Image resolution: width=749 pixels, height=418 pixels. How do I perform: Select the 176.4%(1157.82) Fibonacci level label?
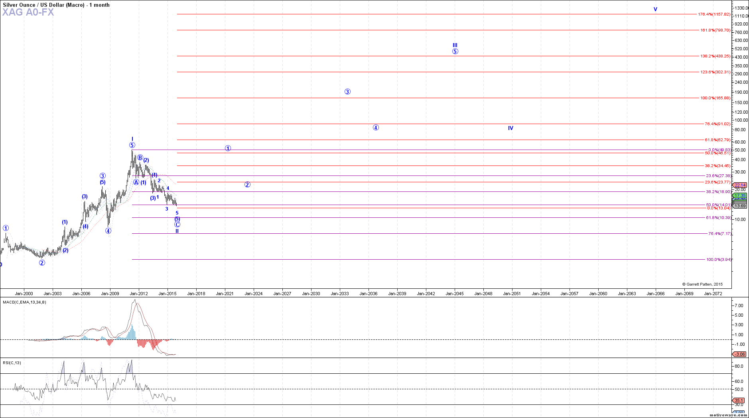714,14
